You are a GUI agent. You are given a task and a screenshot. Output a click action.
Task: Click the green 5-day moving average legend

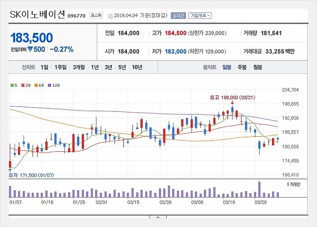click(14, 85)
